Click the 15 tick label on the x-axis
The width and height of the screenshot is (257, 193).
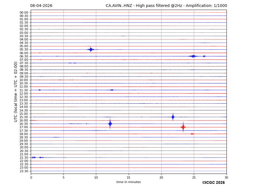tap(129, 177)
